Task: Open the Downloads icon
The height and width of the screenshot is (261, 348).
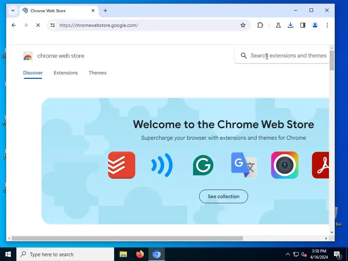Action: pos(290,25)
